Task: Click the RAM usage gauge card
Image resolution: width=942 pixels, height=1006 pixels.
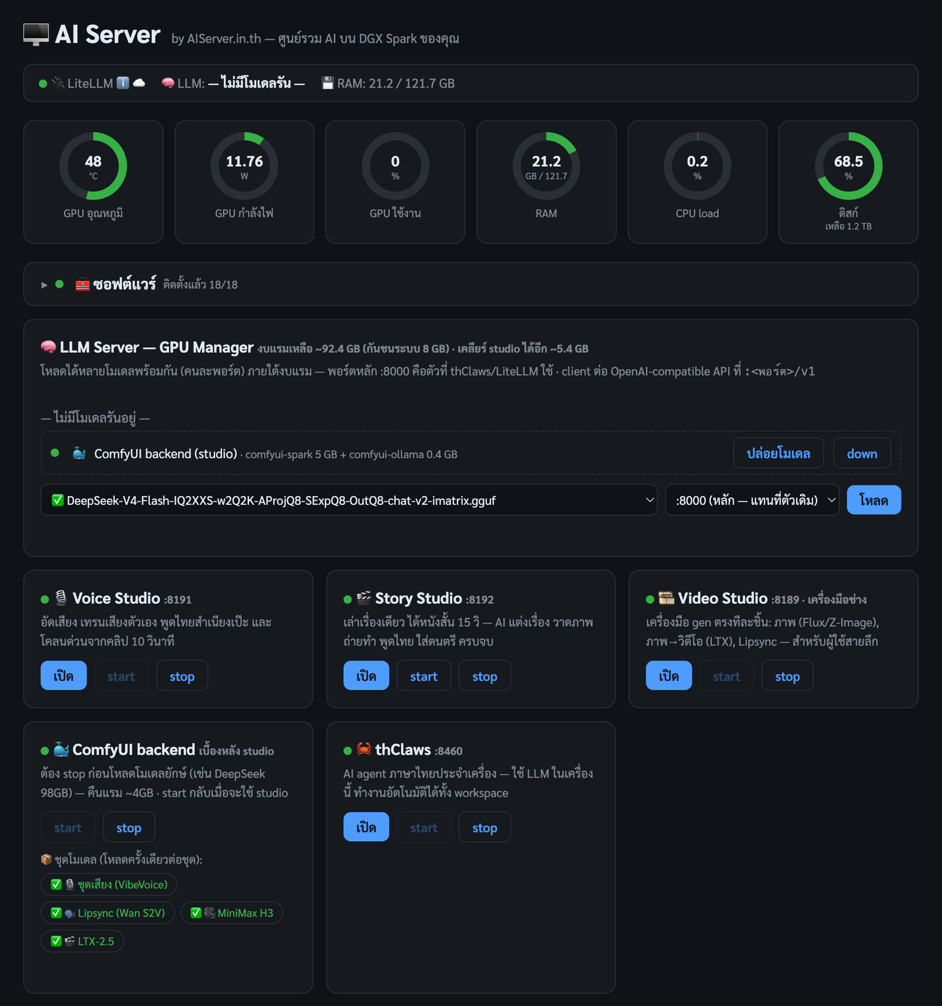Action: click(x=546, y=182)
